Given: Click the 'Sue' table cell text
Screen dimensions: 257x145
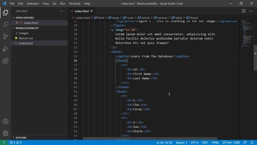Looking at the screenshot, I should point(136,127).
